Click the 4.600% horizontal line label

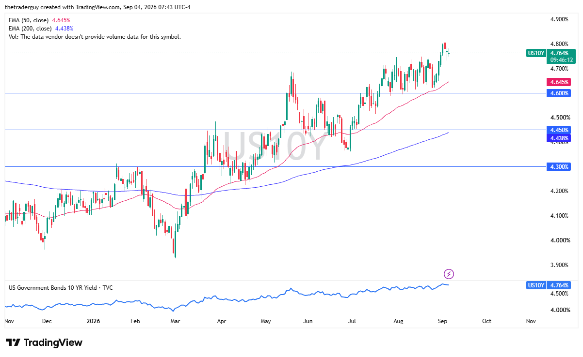559,93
